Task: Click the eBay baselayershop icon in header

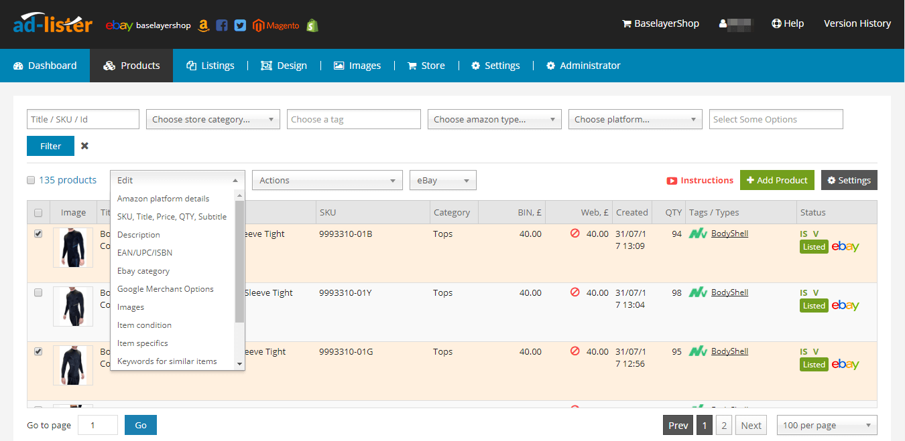Action: tap(119, 25)
